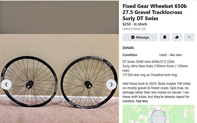
Task: Click the Message seller button
Action: point(140,37)
